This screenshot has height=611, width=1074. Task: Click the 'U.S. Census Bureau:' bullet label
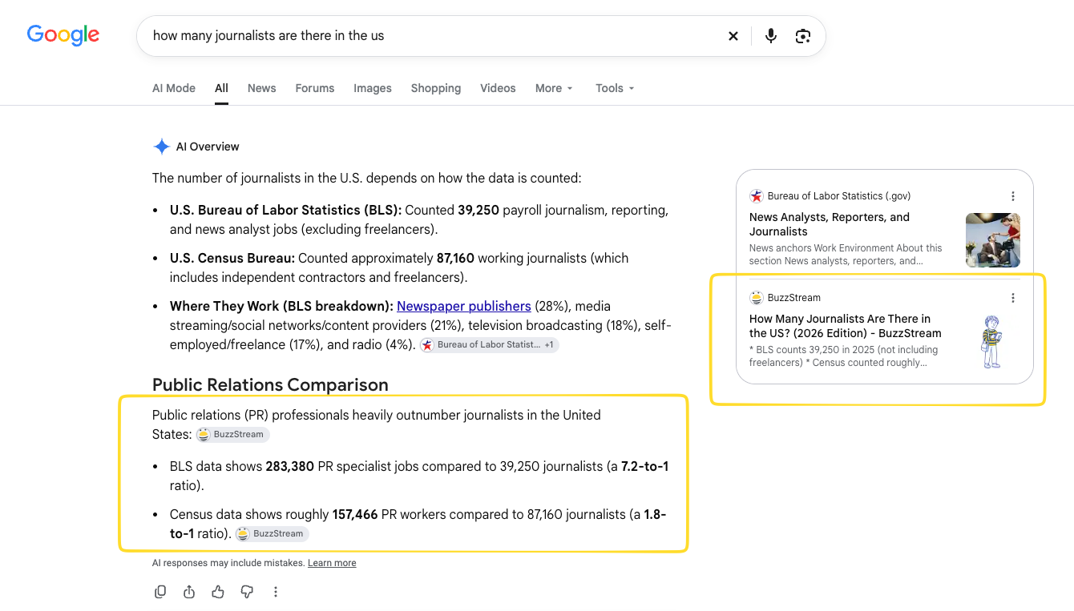pyautogui.click(x=232, y=258)
